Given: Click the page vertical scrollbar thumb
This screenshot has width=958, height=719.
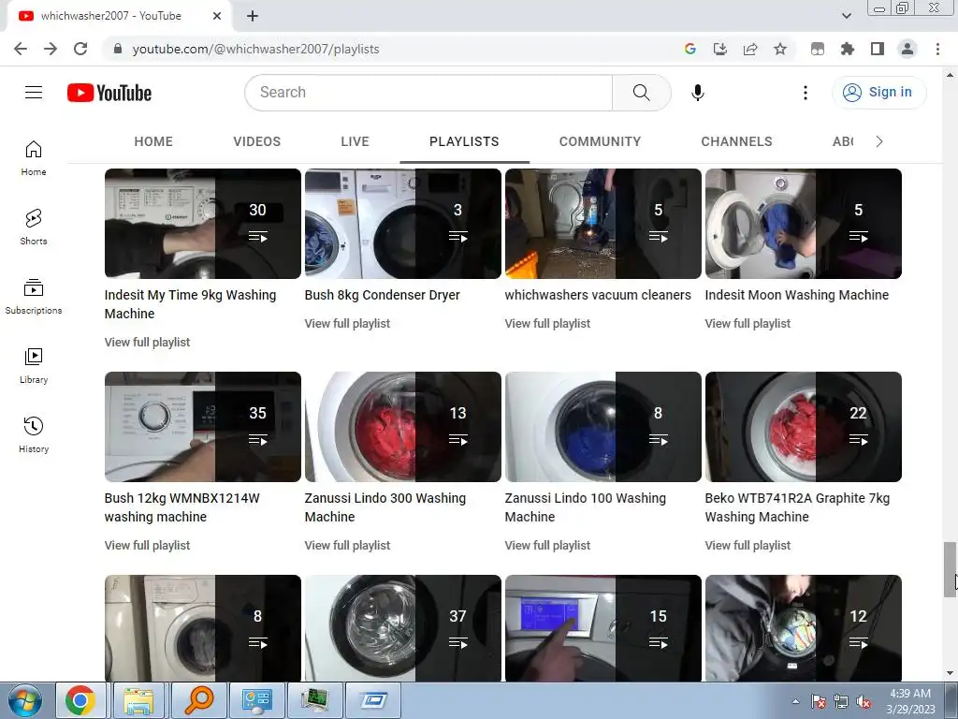Looking at the screenshot, I should pyautogui.click(x=950, y=570).
